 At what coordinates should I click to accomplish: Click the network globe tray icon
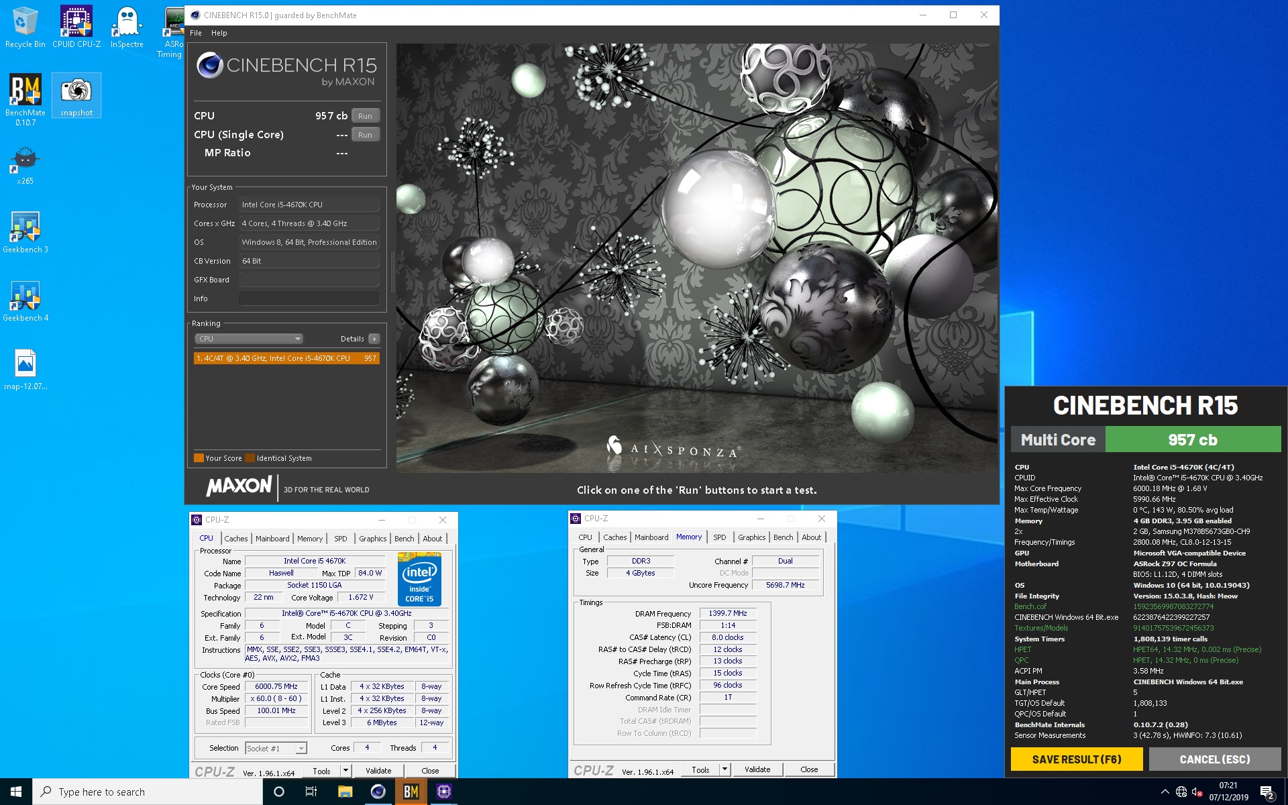click(x=1181, y=792)
